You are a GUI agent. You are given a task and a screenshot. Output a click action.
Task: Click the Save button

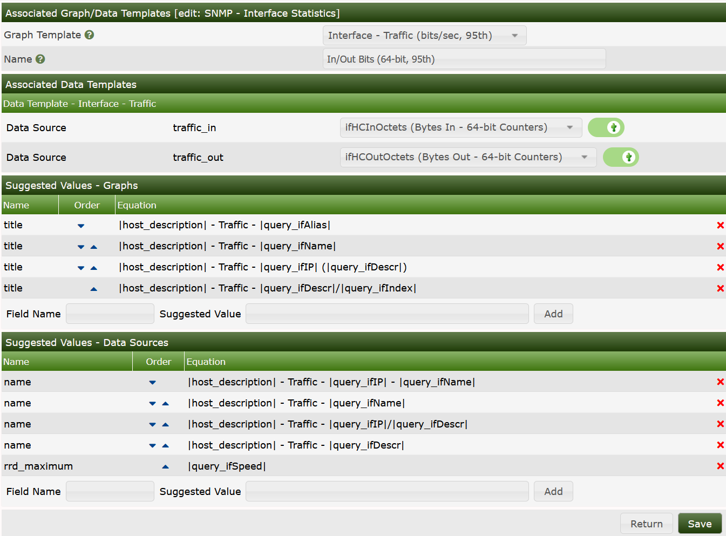coord(700,524)
